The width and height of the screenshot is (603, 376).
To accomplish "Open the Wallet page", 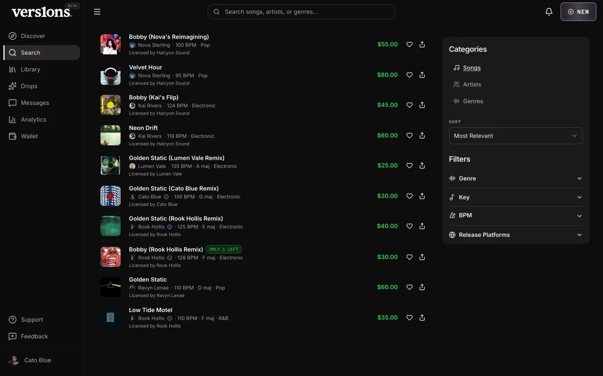I will [x=41, y=136].
